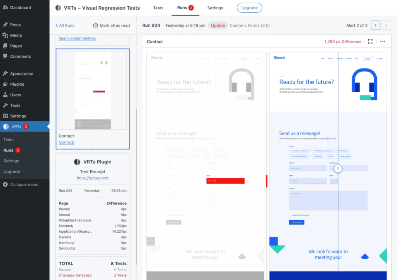Open the Settings tab of VRTs
This screenshot has width=397, height=280.
[215, 8]
